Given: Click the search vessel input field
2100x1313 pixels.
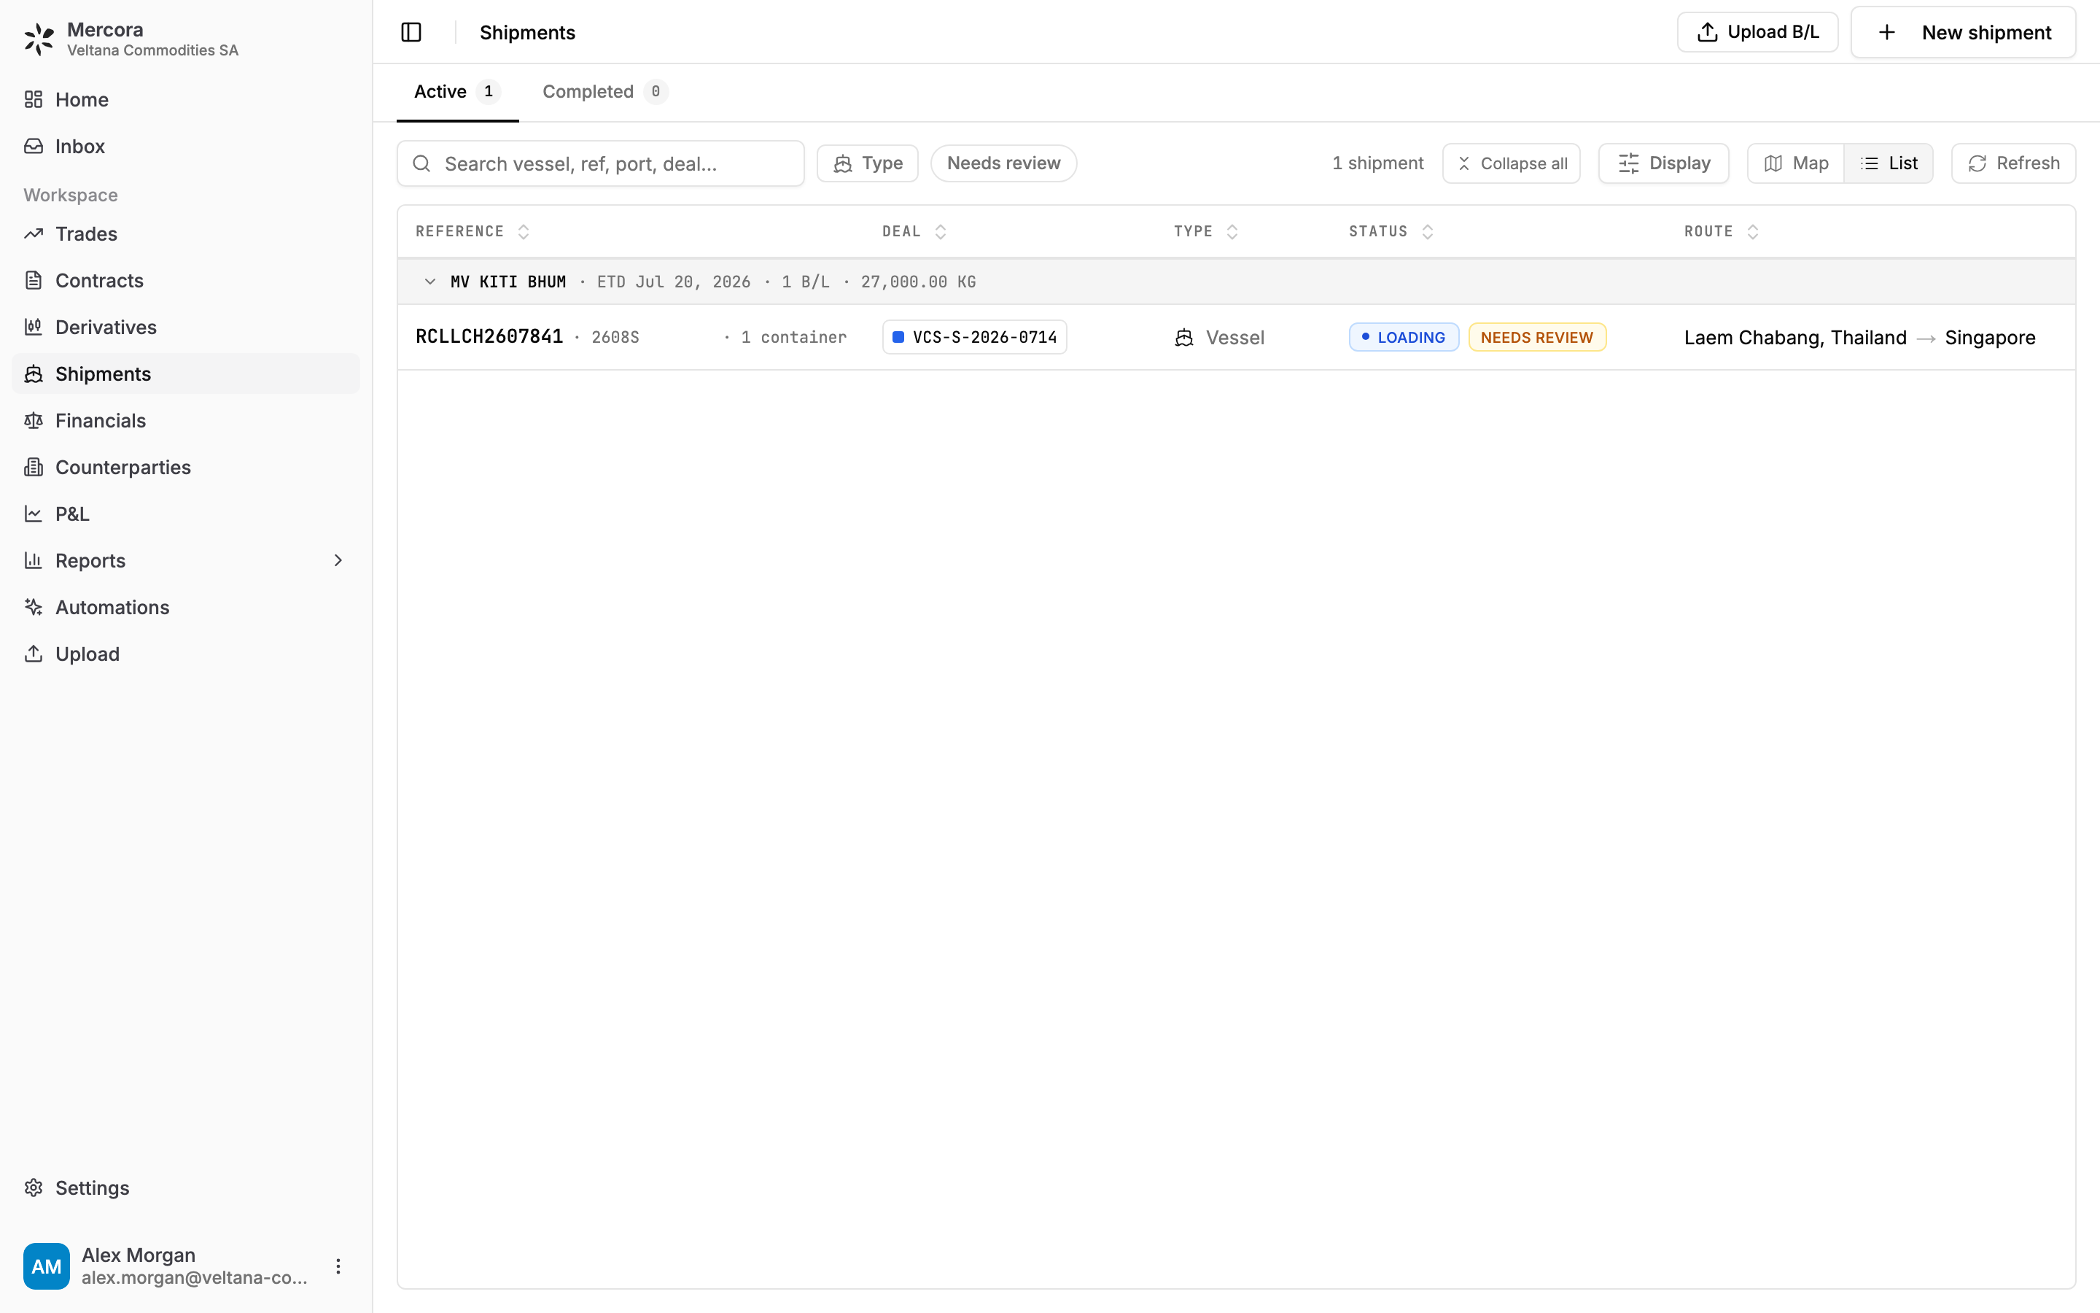Looking at the screenshot, I should [601, 163].
